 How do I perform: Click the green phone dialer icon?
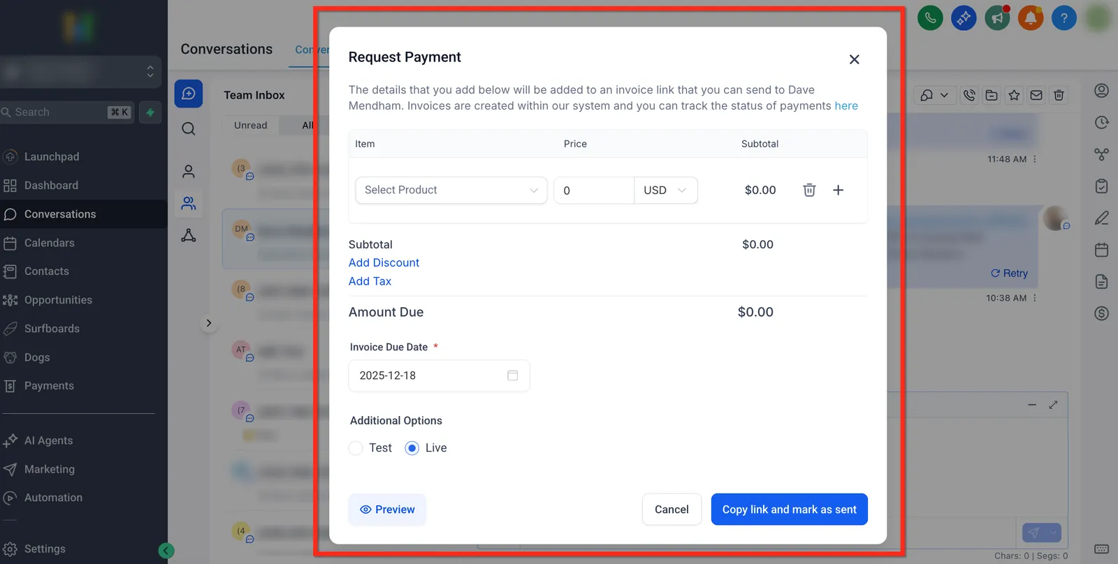931,18
